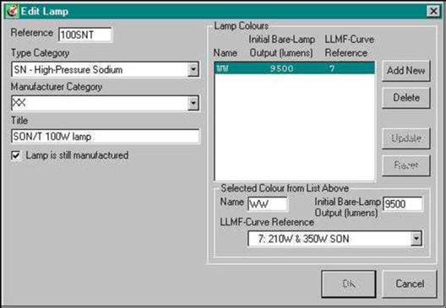The width and height of the screenshot is (446, 308).
Task: Open the Type Category dropdown arrow
Action: coord(193,69)
